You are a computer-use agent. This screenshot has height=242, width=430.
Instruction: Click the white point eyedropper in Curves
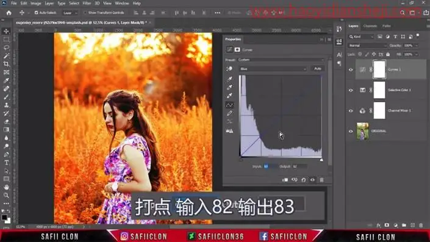pyautogui.click(x=229, y=96)
